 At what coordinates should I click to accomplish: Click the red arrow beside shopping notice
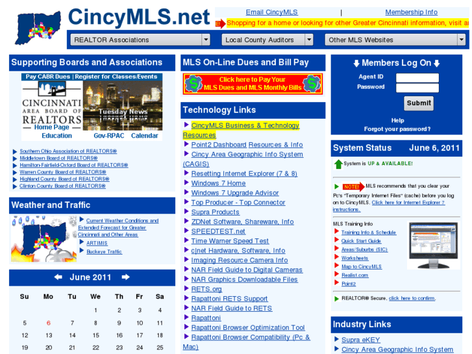220,23
